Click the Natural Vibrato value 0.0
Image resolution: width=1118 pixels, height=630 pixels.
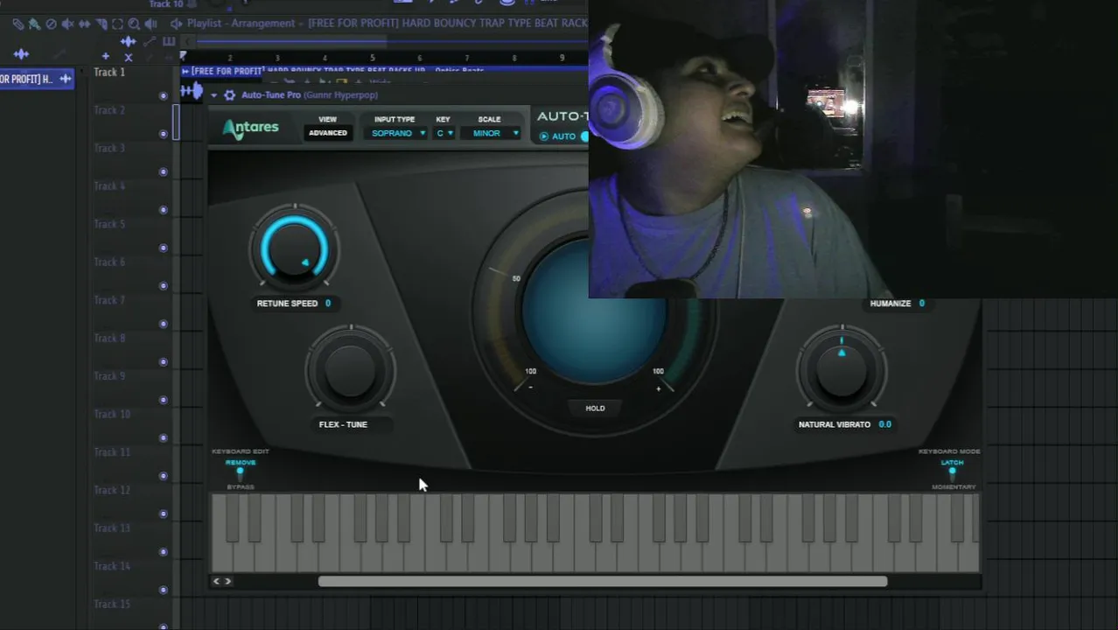885,424
